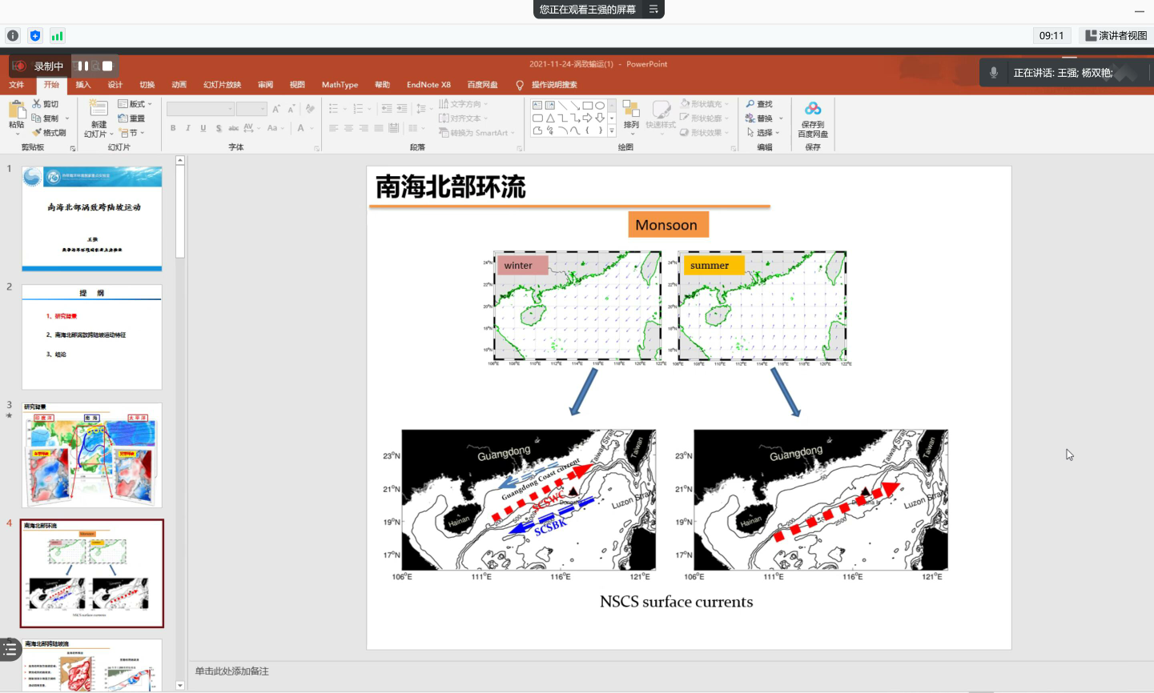Viewport: 1154px width, 693px height.
Task: Click the Decrease Indent icon
Action: click(x=387, y=109)
